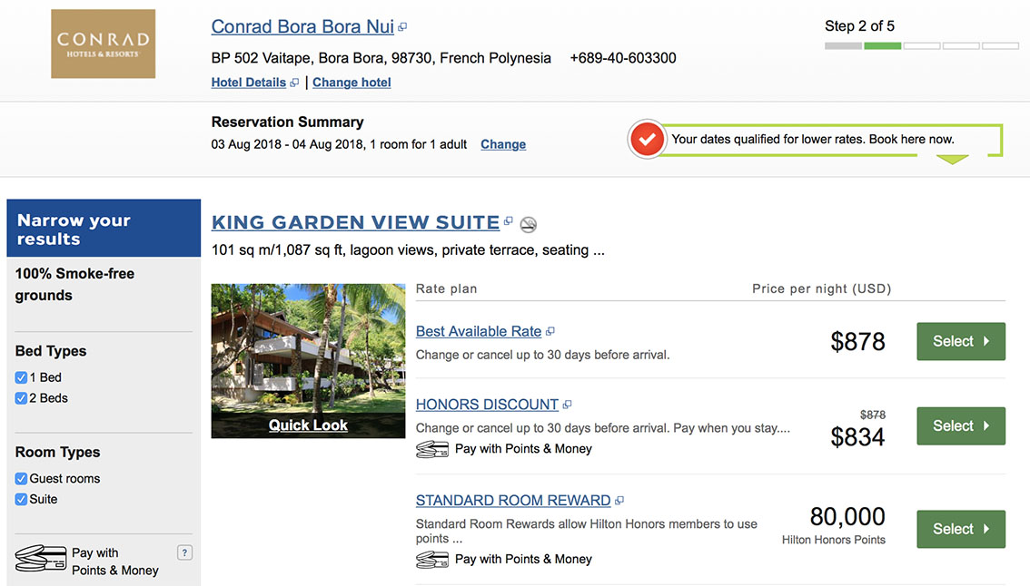The width and height of the screenshot is (1030, 586).
Task: Click the hotel address BP 502 Vaitape
Action: click(x=381, y=58)
